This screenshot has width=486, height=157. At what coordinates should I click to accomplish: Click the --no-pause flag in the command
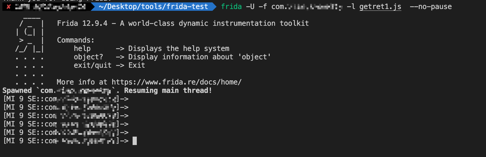tap(430, 7)
